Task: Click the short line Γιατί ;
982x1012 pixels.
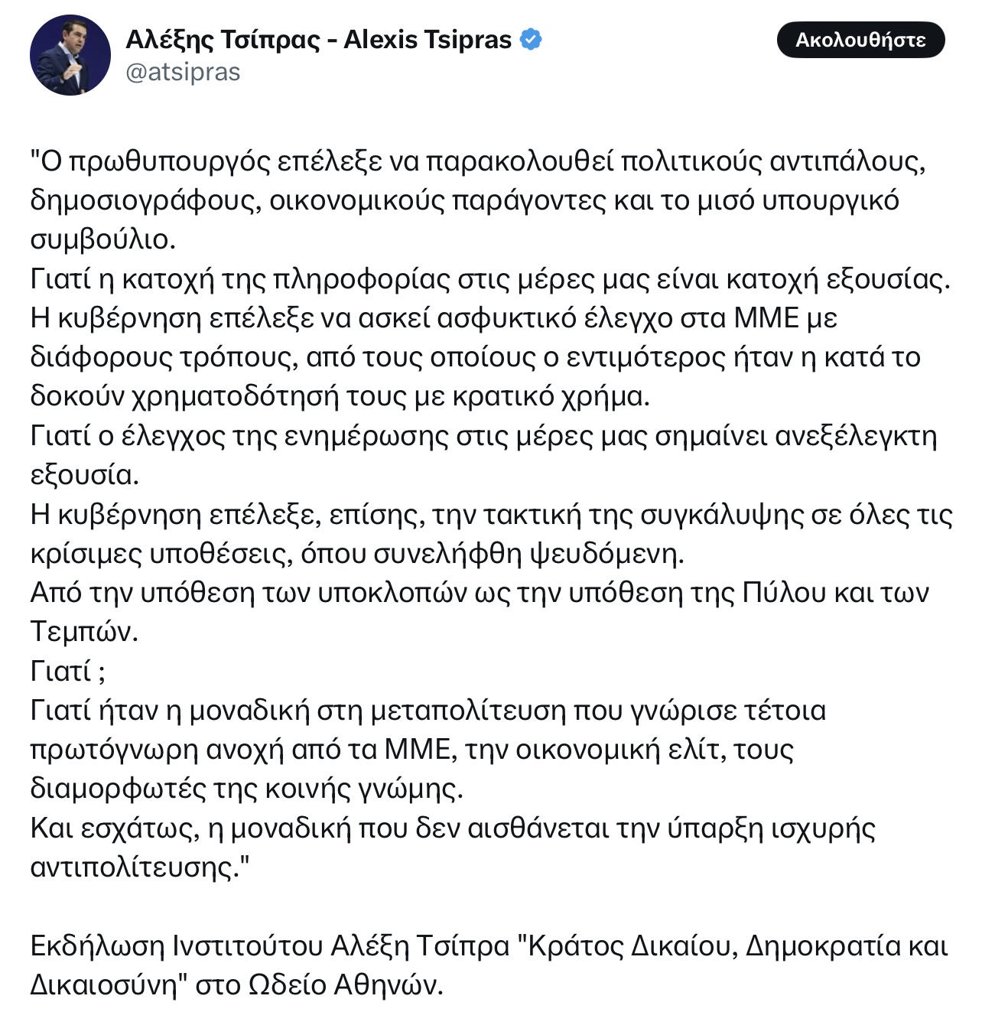Action: coord(68,672)
